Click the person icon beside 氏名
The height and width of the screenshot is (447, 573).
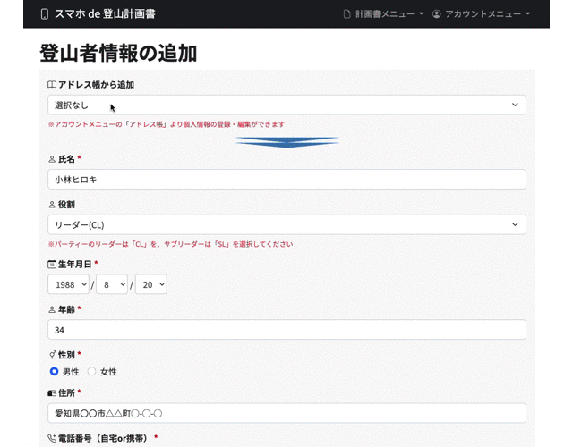52,159
